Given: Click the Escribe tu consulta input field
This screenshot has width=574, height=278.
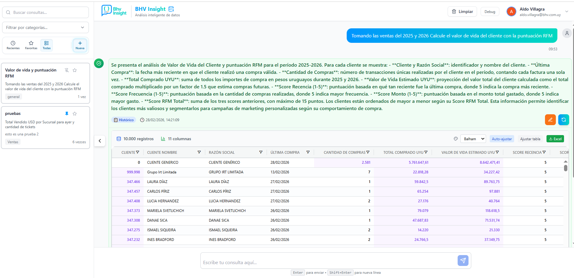Looking at the screenshot, I should pyautogui.click(x=328, y=262).
